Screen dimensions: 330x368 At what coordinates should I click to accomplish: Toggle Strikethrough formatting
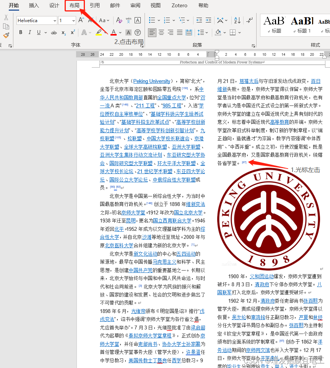click(54, 32)
